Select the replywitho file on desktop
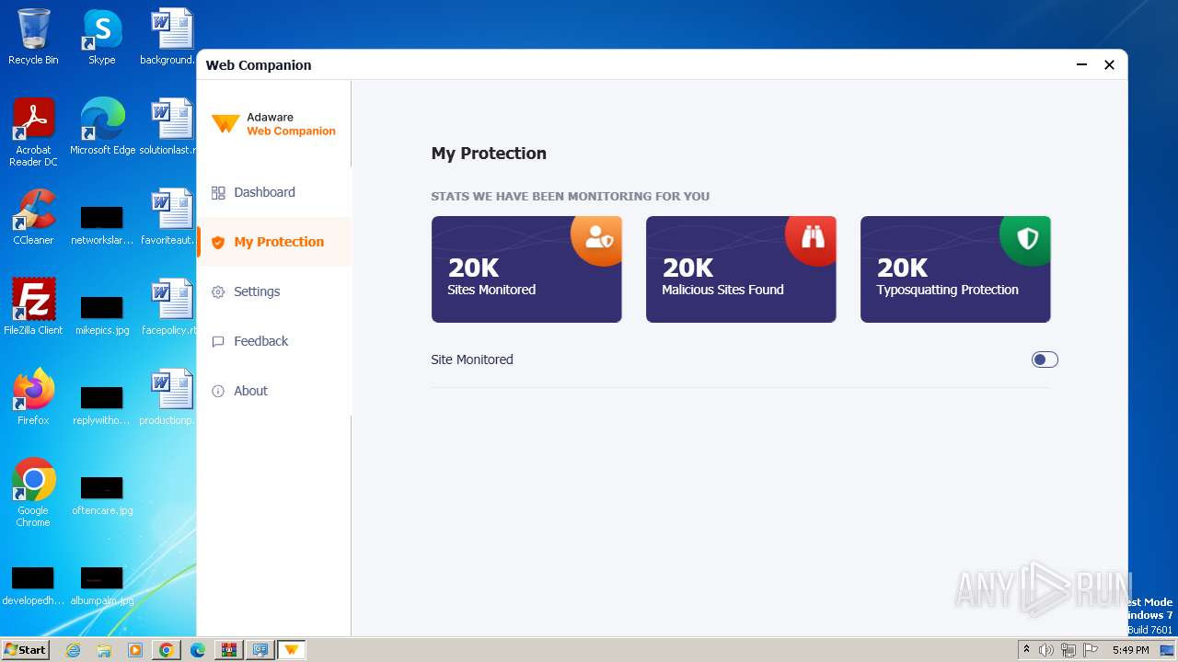The height and width of the screenshot is (662, 1178). (x=102, y=405)
